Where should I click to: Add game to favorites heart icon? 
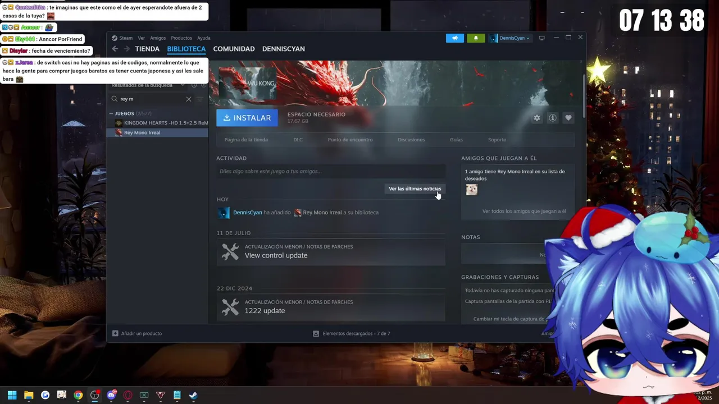[568, 118]
